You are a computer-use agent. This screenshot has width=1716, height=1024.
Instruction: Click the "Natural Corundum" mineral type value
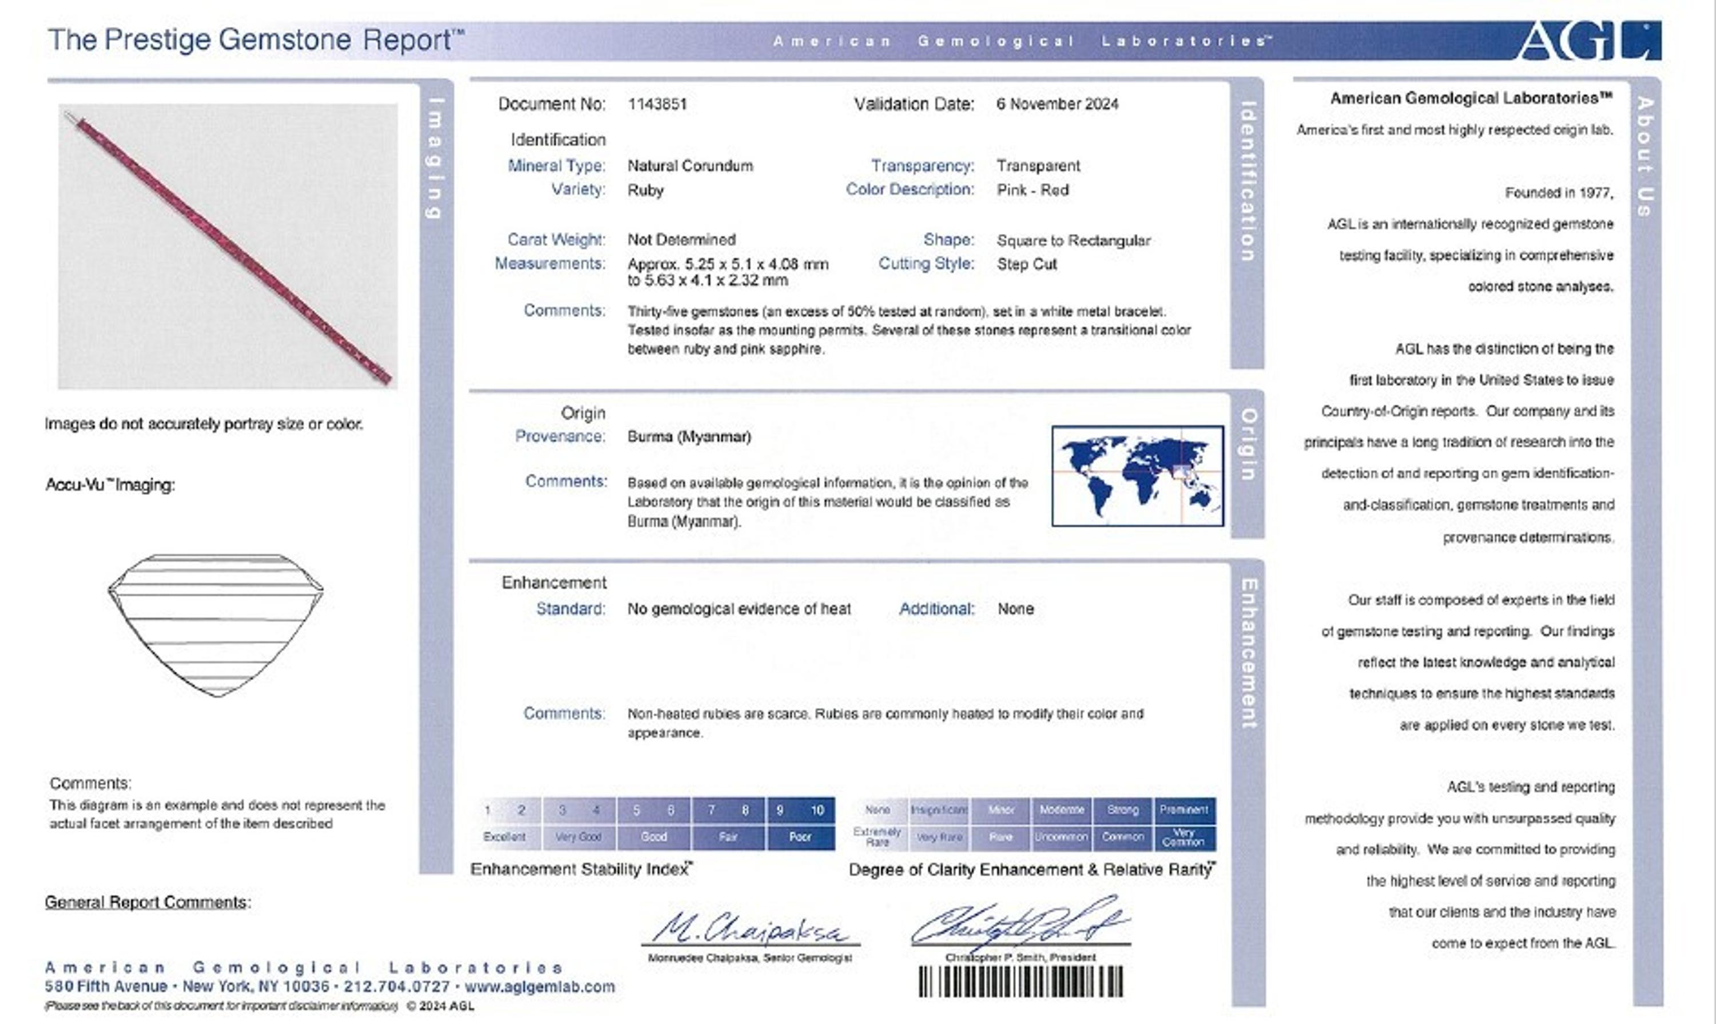point(690,165)
